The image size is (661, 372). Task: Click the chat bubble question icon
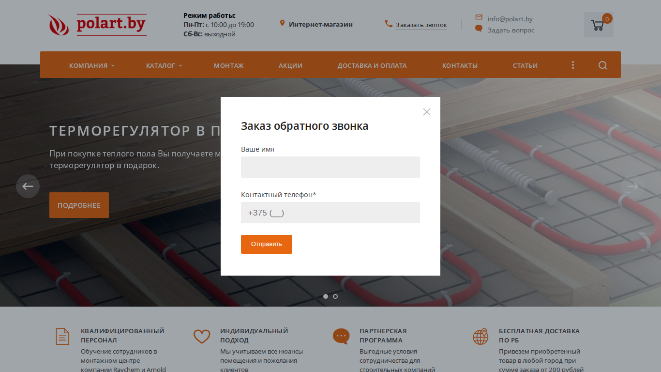[479, 29]
